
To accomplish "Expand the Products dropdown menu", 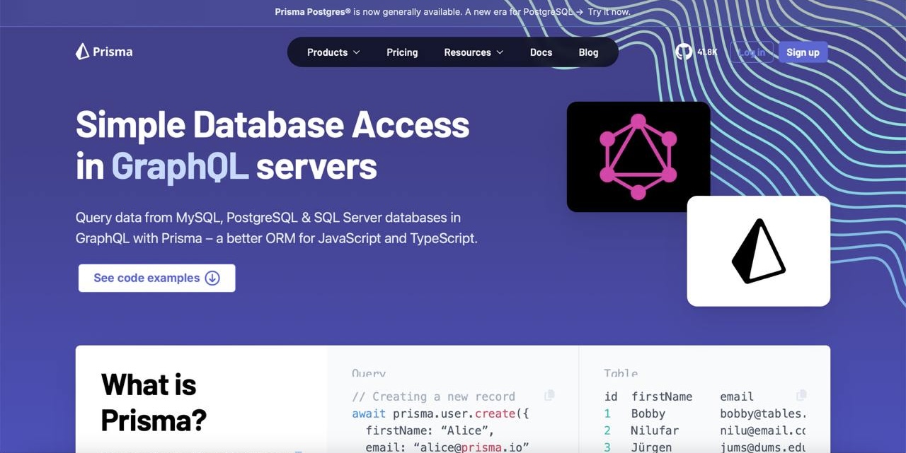I will point(333,52).
